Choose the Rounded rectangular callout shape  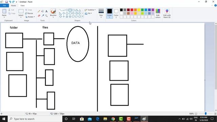(73, 17)
